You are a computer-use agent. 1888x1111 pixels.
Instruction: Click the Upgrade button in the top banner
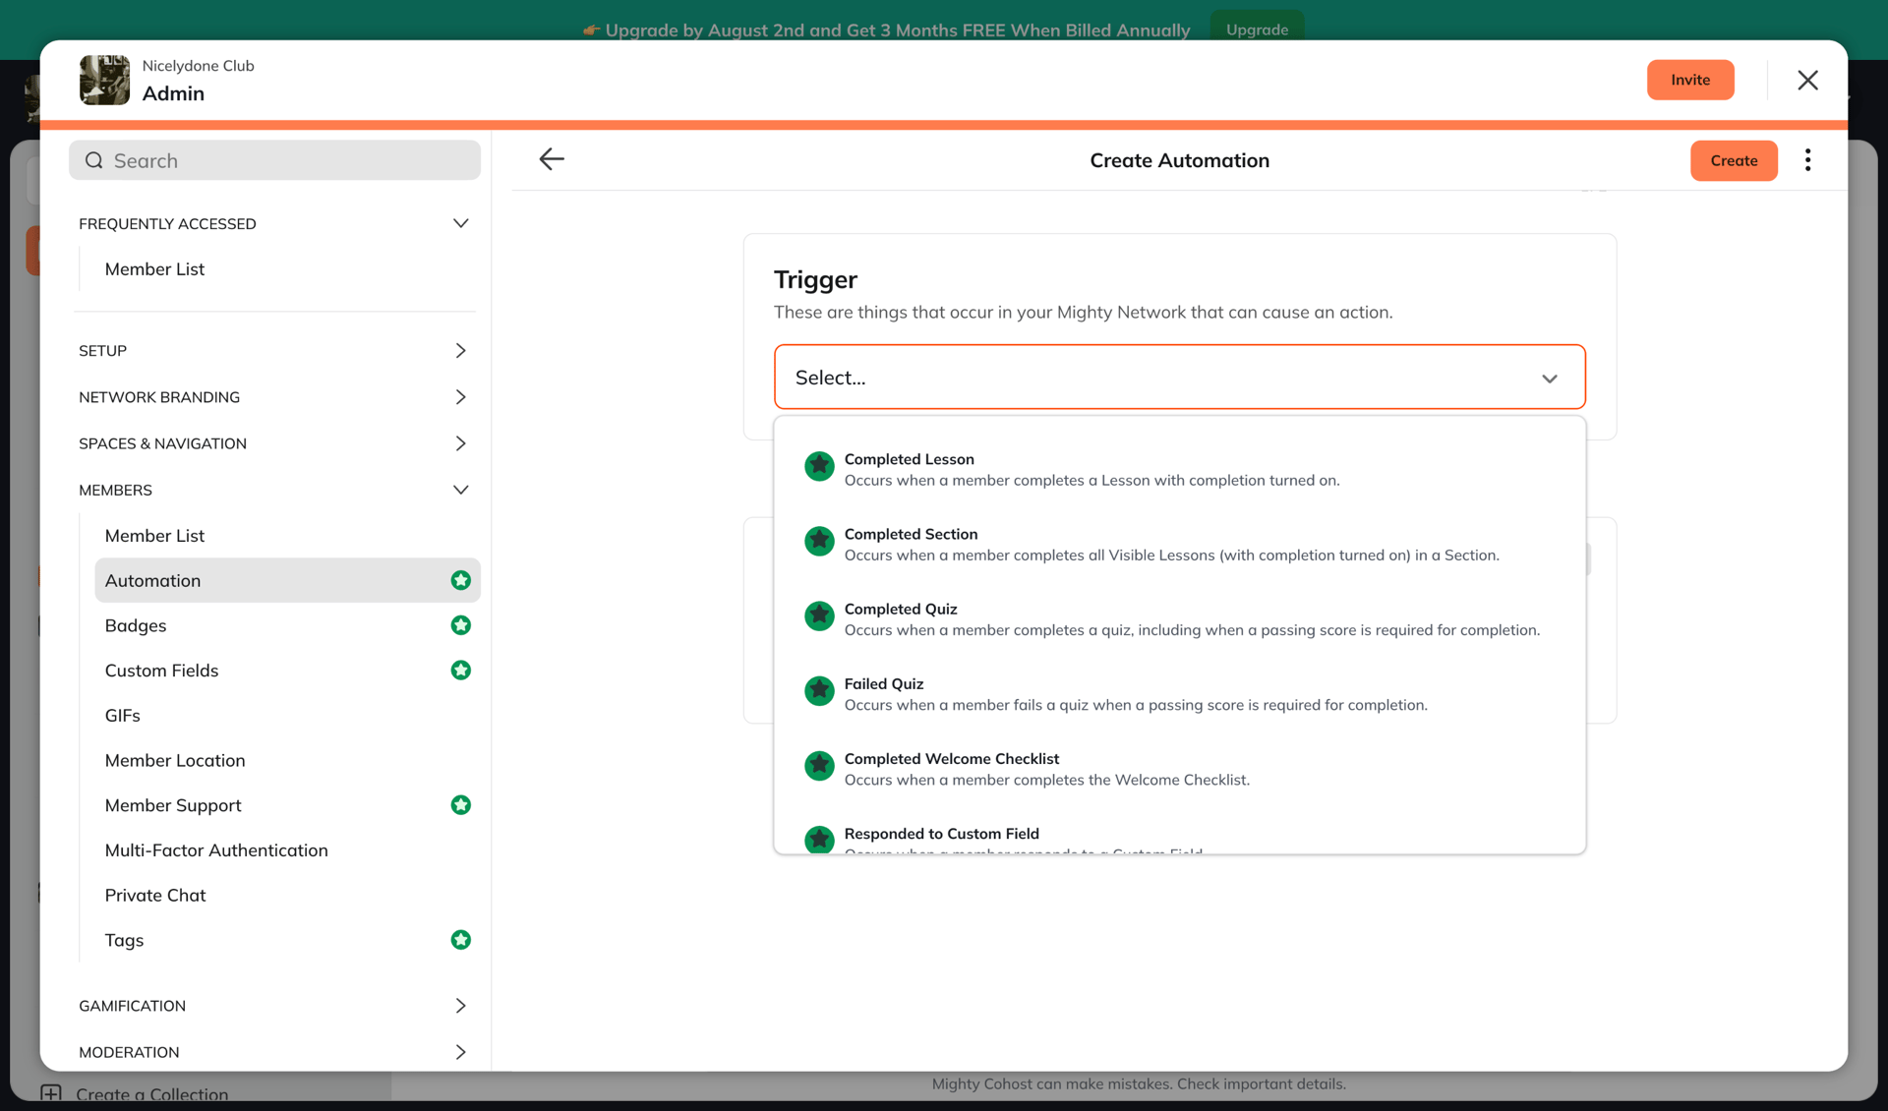tap(1257, 29)
